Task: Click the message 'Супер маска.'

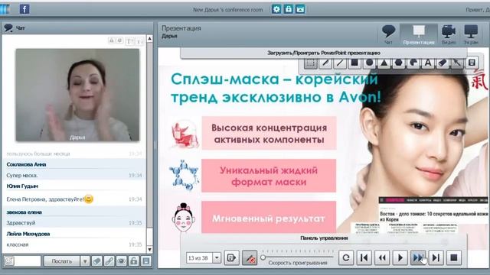Action: (x=22, y=176)
